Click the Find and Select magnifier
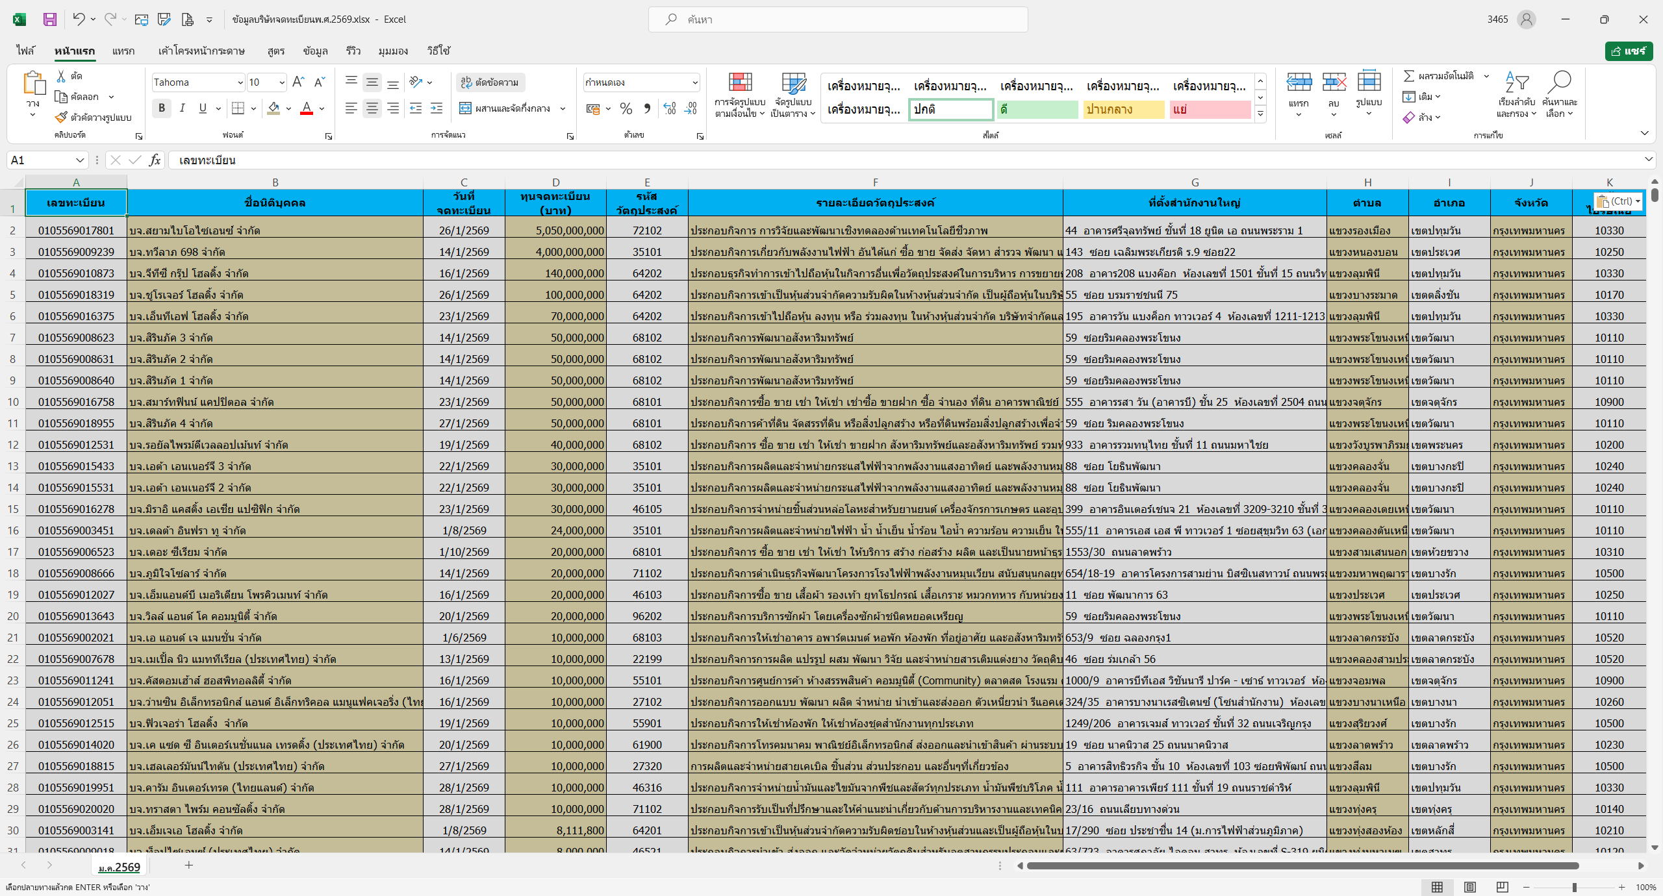This screenshot has height=896, width=1663. pos(1560,83)
